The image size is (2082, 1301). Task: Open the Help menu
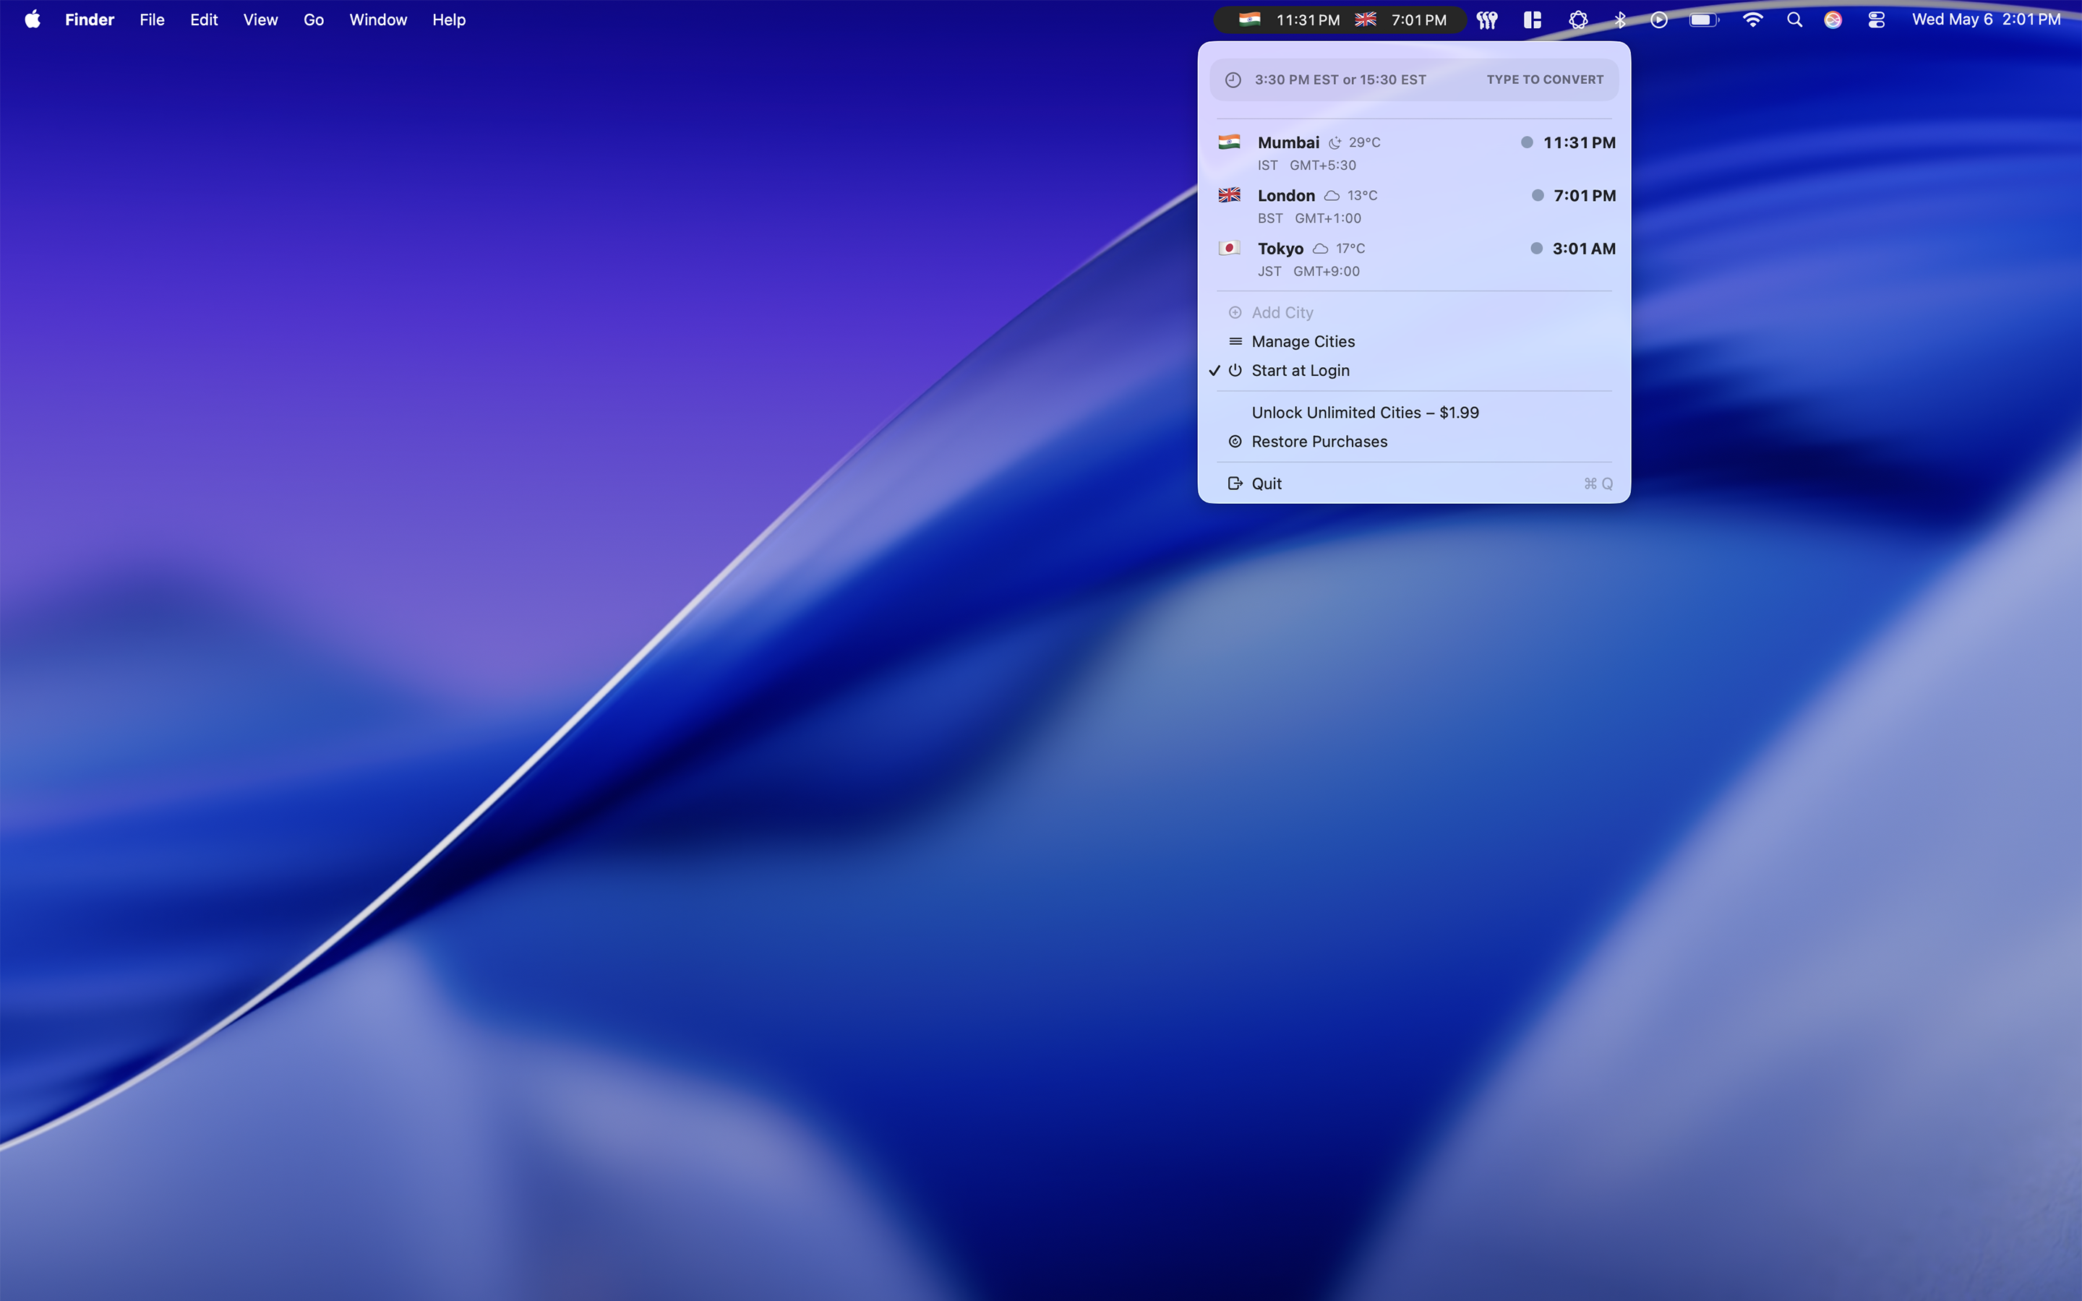[x=448, y=20]
